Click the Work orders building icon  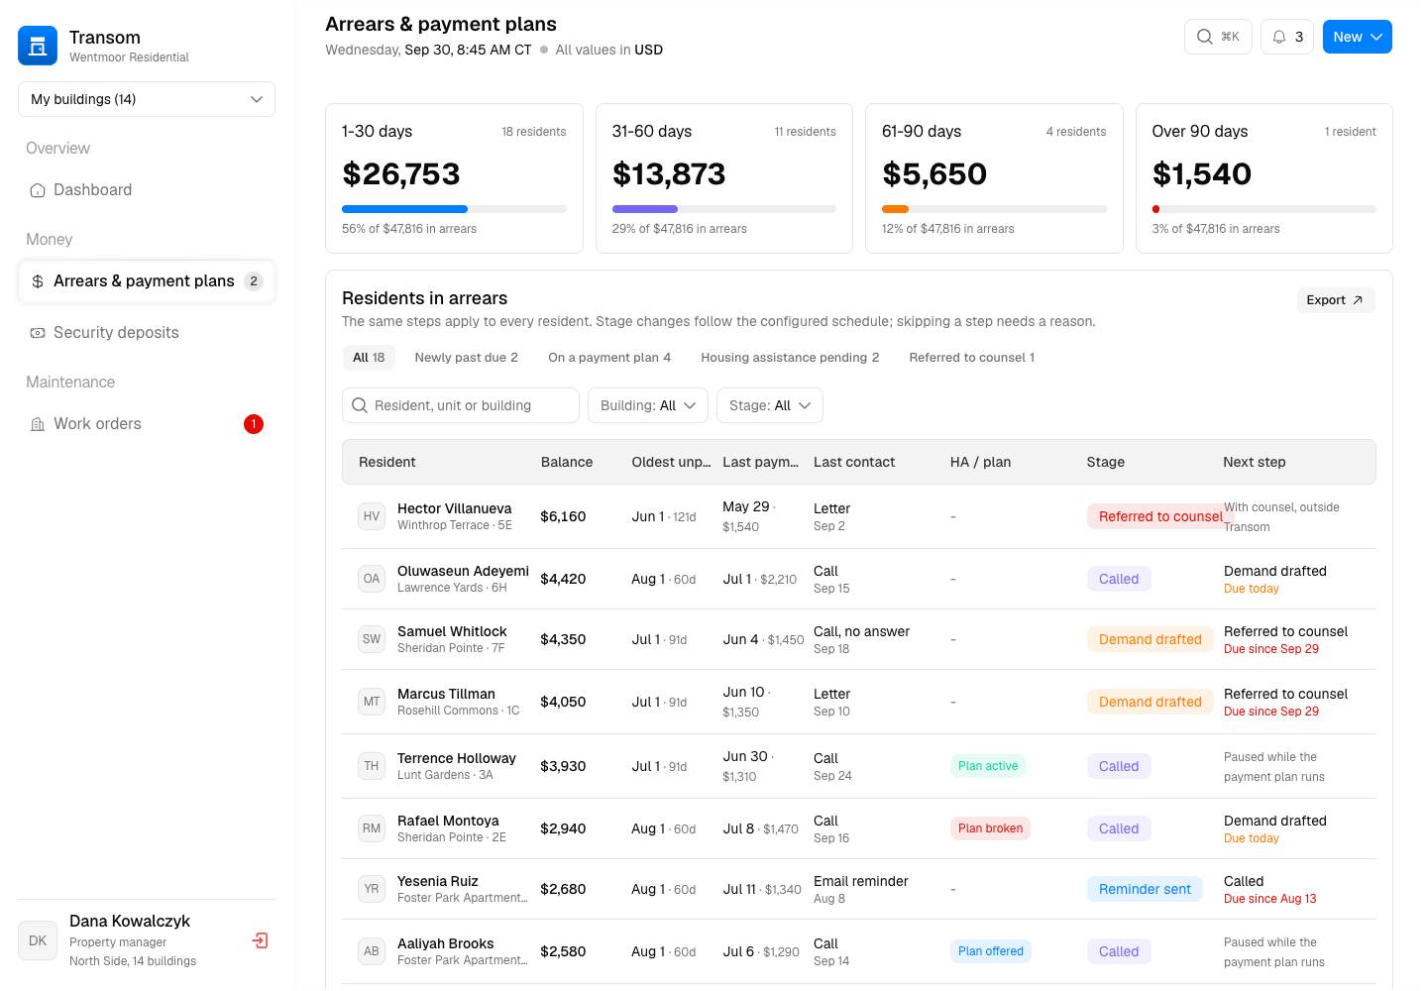38,424
